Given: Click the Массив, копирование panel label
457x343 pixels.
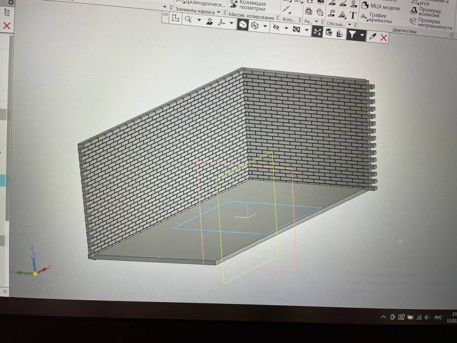Looking at the screenshot, I should click(x=252, y=16).
